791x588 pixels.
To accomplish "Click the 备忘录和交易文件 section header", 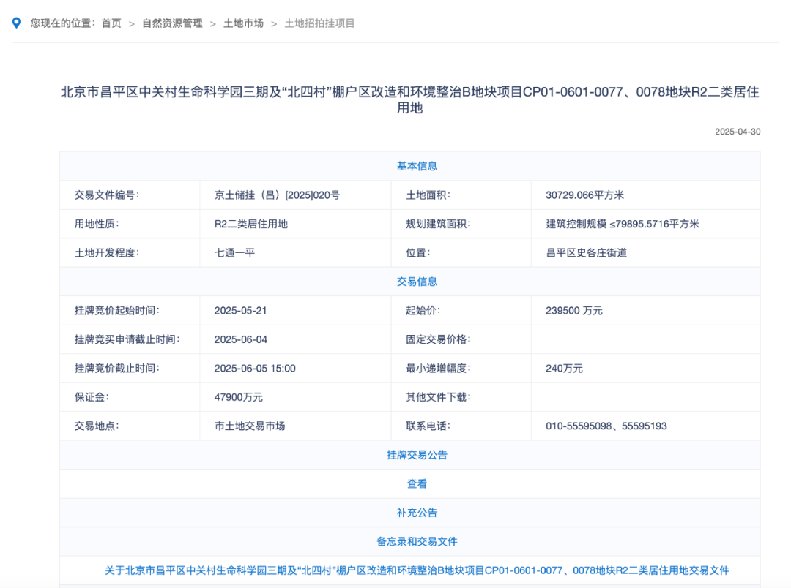I will (x=417, y=541).
